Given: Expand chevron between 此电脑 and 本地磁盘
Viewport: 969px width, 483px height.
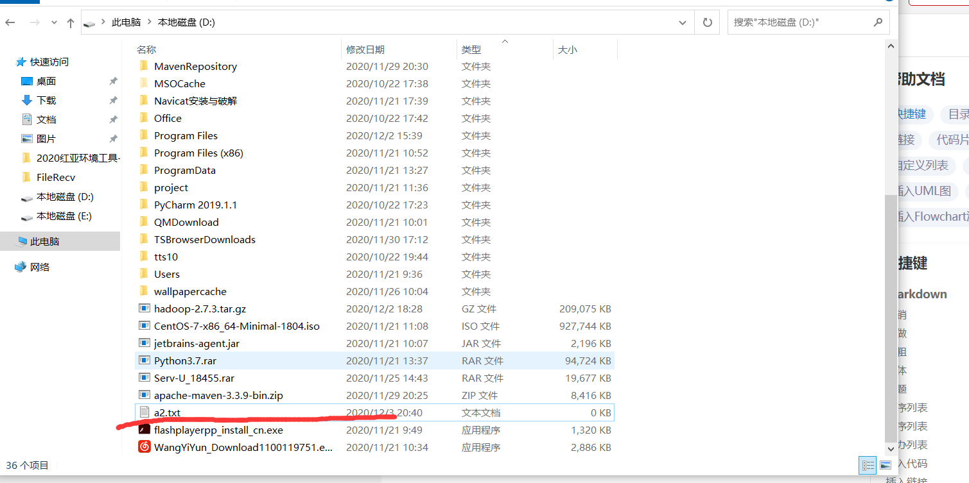Looking at the screenshot, I should (150, 22).
